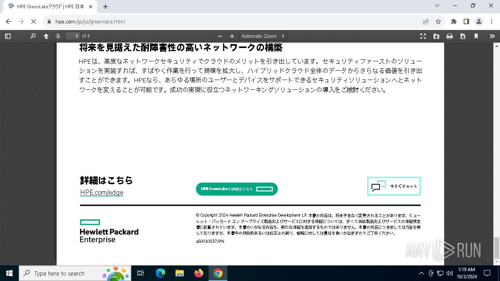
Task: Go to next PDF page
Action: (x=58, y=36)
